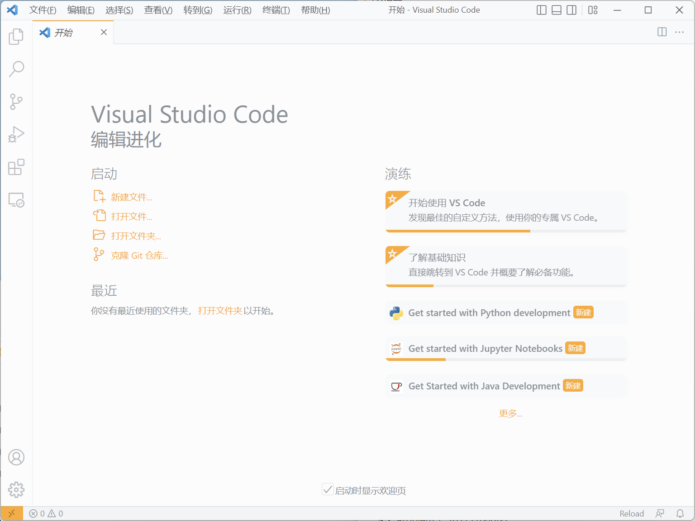Open the 帮助(H) menu
The image size is (695, 521).
pyautogui.click(x=315, y=10)
